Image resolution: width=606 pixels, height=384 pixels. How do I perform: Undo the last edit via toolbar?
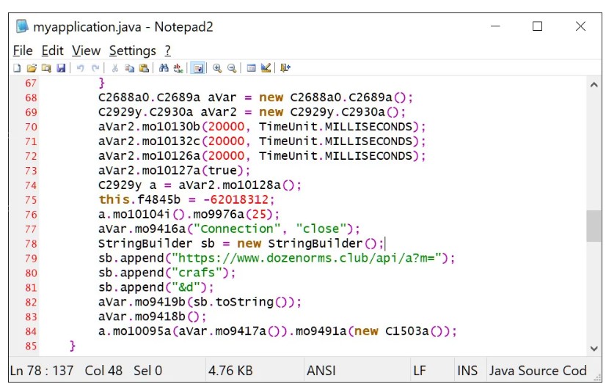point(81,68)
